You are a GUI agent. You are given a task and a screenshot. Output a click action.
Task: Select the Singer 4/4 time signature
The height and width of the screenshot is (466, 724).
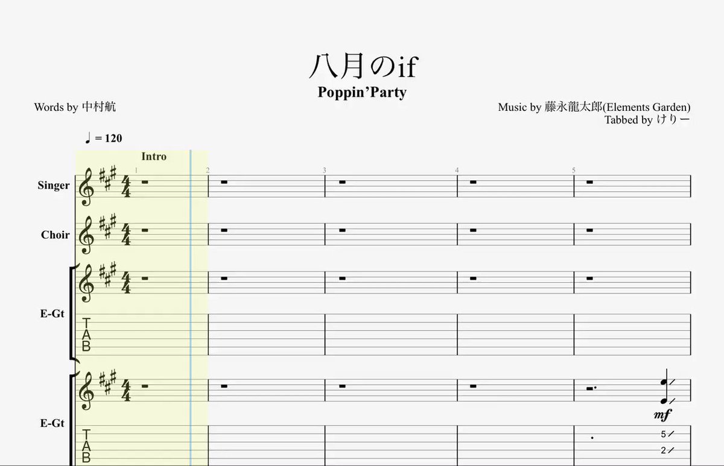click(x=127, y=186)
